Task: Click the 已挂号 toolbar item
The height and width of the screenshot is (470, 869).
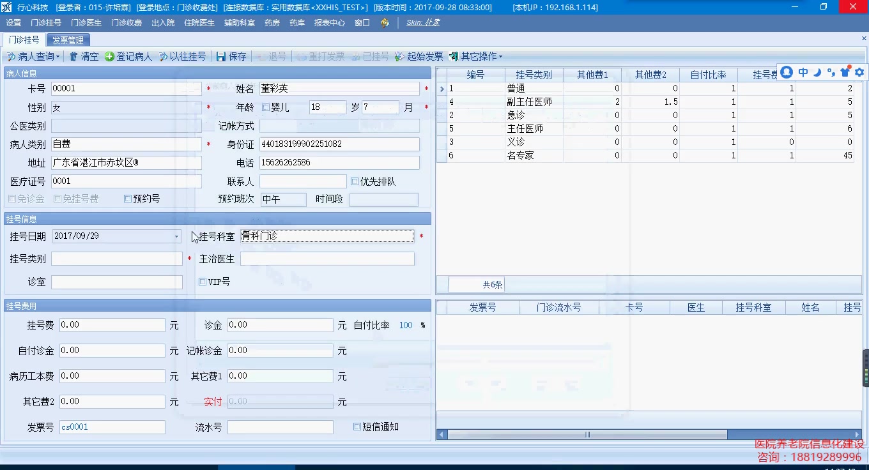Action: pos(370,56)
